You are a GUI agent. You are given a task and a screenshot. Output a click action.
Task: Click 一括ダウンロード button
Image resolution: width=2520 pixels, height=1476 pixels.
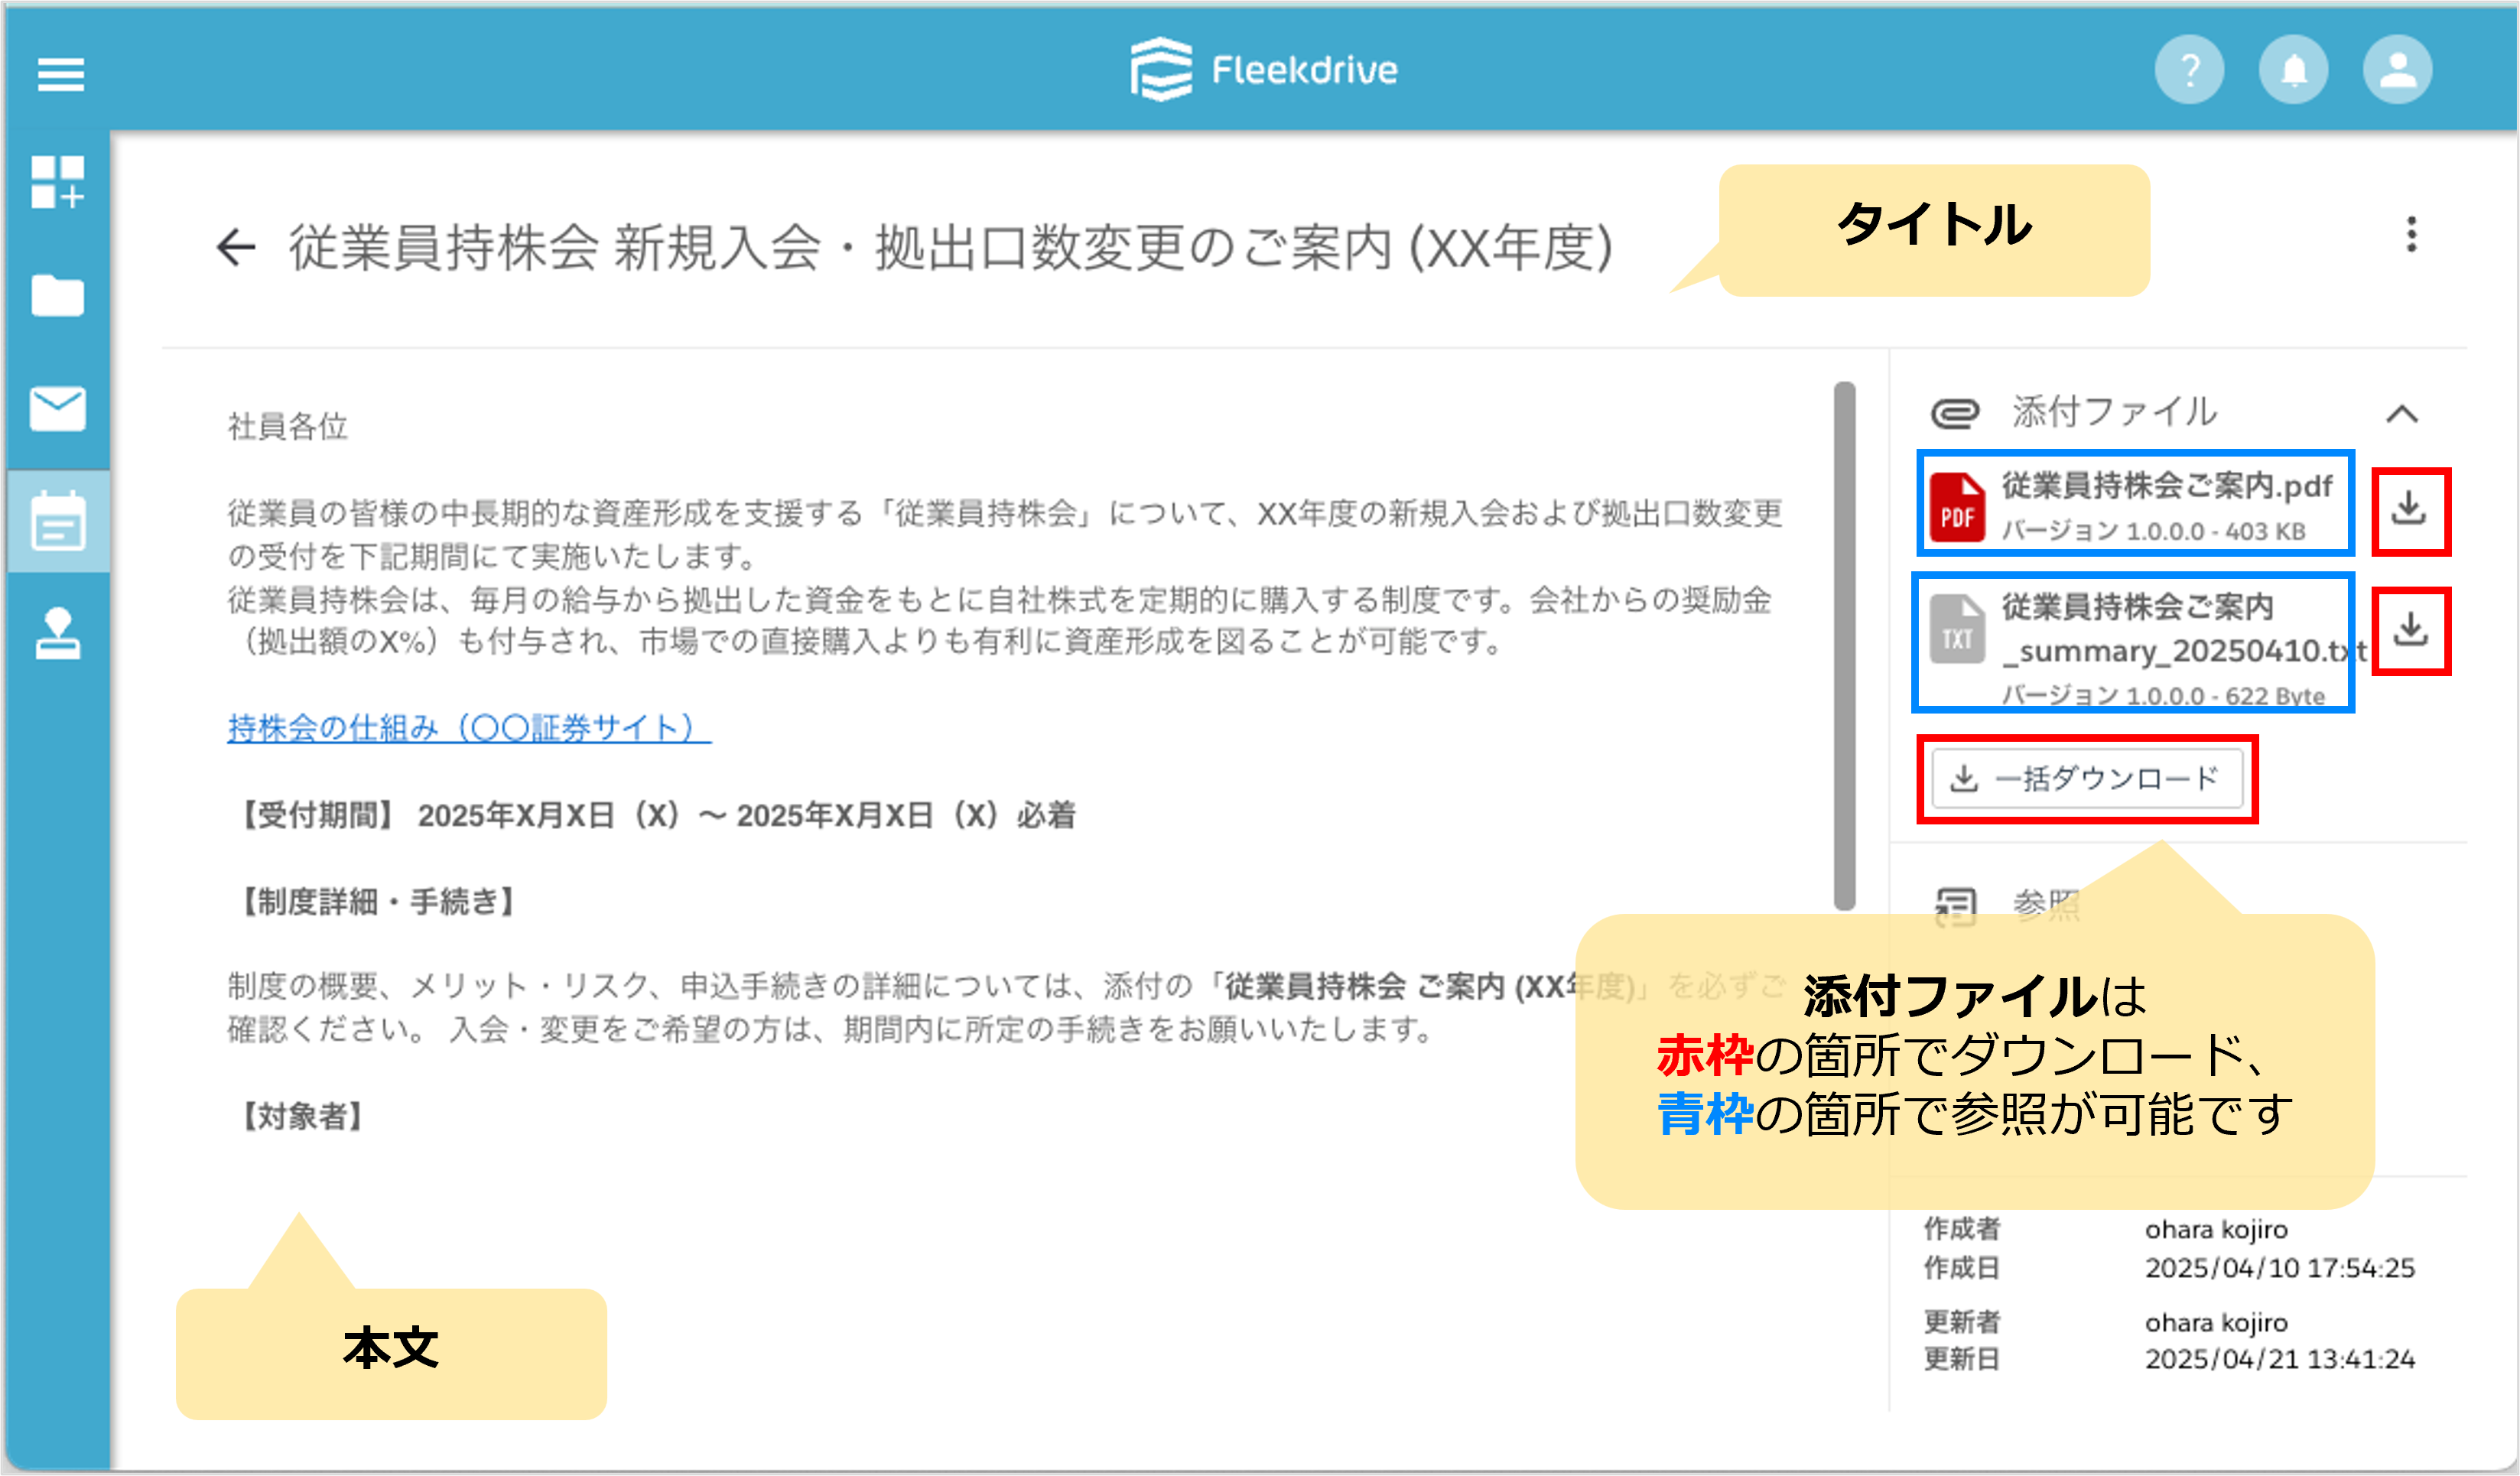(2087, 779)
